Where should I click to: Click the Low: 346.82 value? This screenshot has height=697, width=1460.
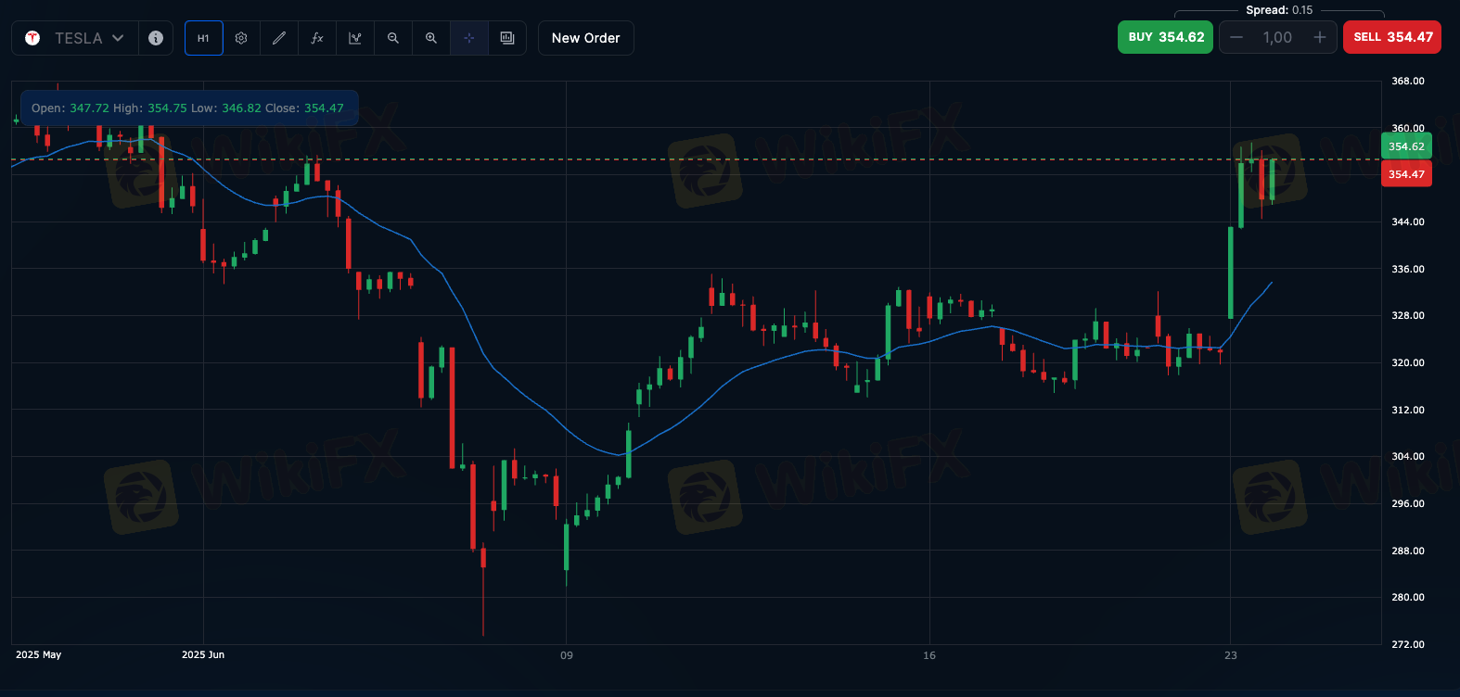point(226,108)
